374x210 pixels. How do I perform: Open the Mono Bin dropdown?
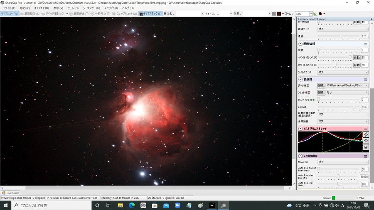(x=343, y=162)
